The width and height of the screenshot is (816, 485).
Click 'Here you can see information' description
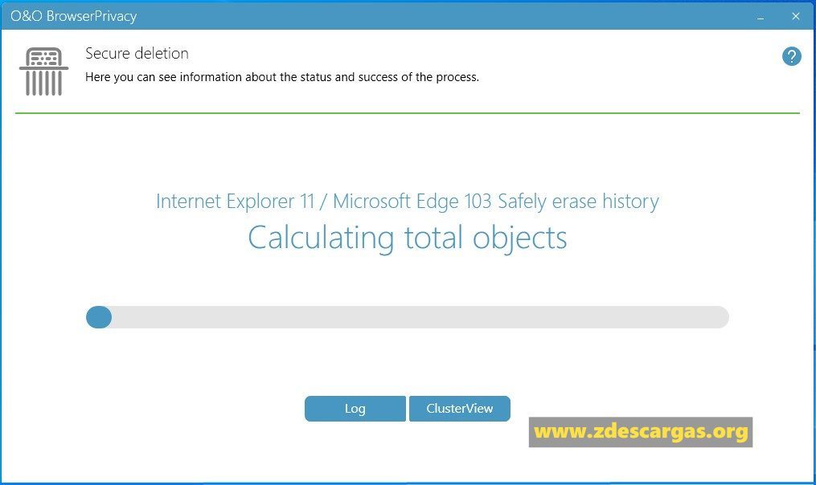[282, 77]
